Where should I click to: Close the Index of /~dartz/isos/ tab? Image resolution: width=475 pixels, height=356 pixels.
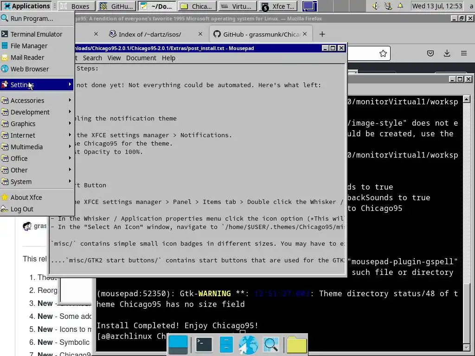pos(200,34)
